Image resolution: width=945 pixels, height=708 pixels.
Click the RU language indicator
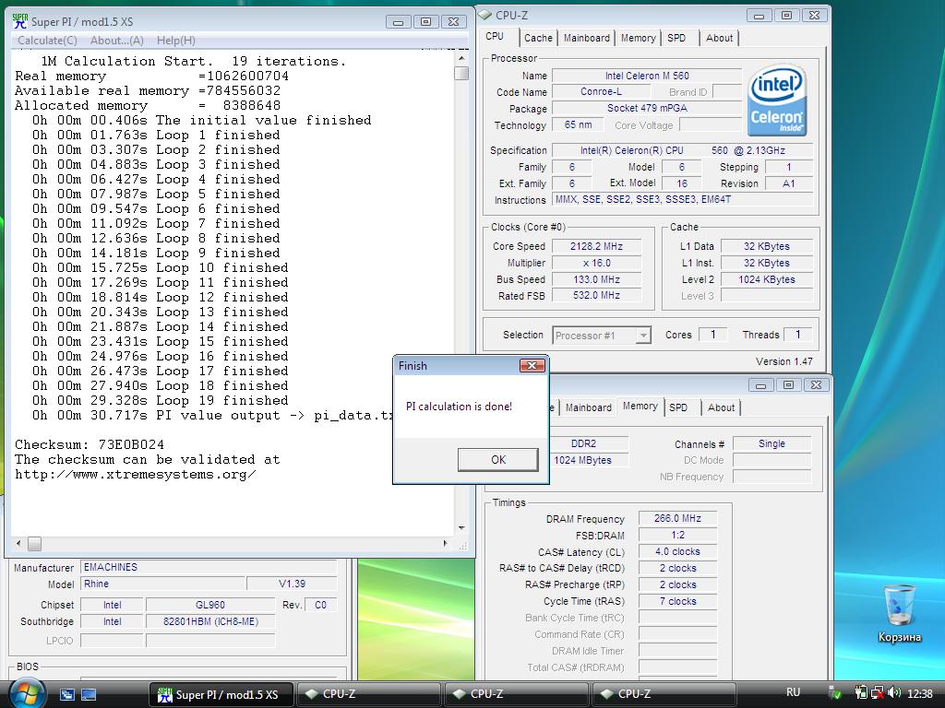click(793, 693)
